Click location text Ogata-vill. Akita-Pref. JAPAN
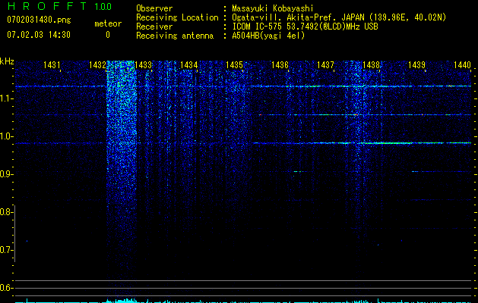Viewport: 478px width, 303px height. 298,17
